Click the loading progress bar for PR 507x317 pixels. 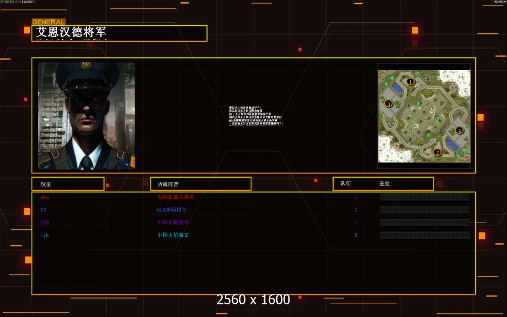pyautogui.click(x=424, y=210)
